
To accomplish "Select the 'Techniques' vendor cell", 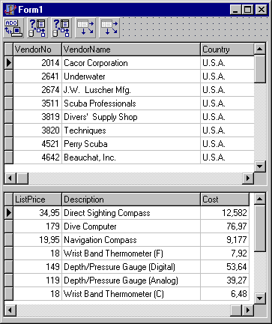I will tap(131, 130).
